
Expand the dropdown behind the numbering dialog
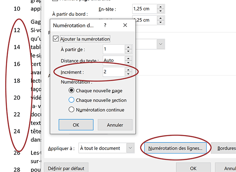[x=160, y=44]
